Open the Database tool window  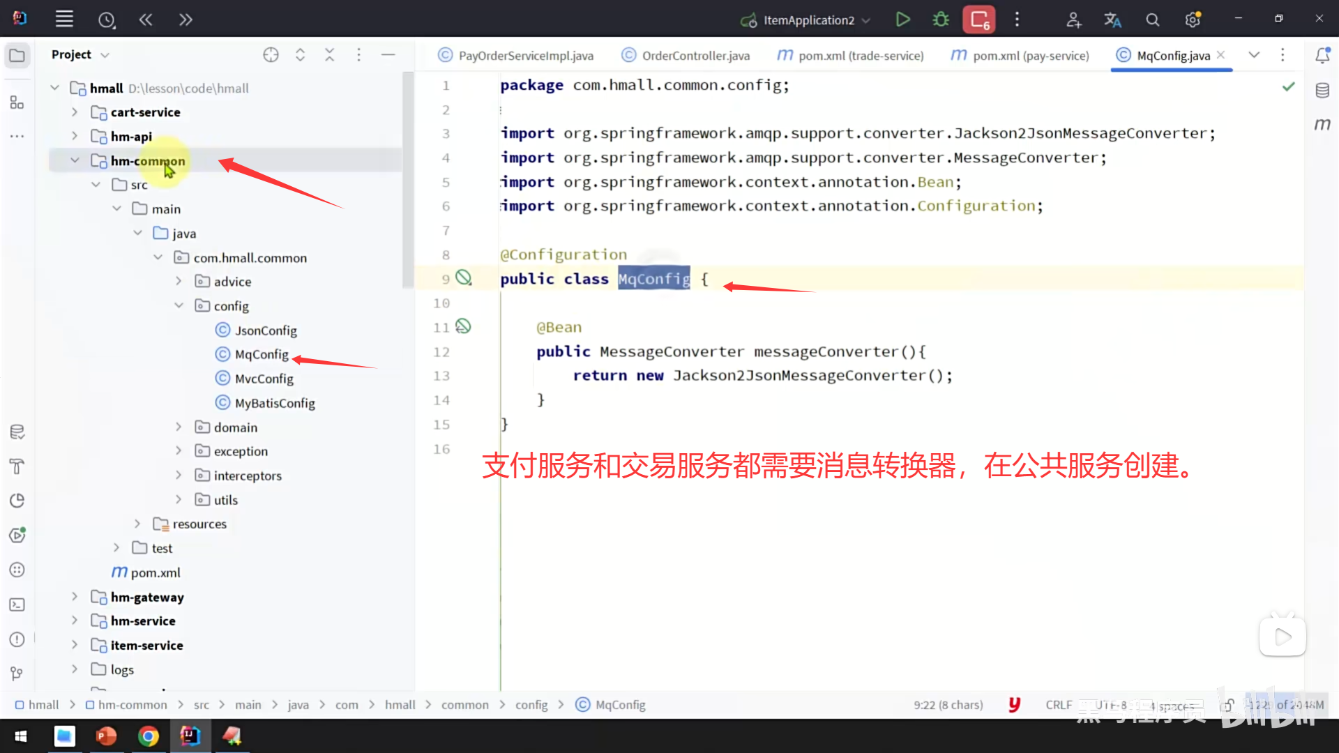(1322, 91)
